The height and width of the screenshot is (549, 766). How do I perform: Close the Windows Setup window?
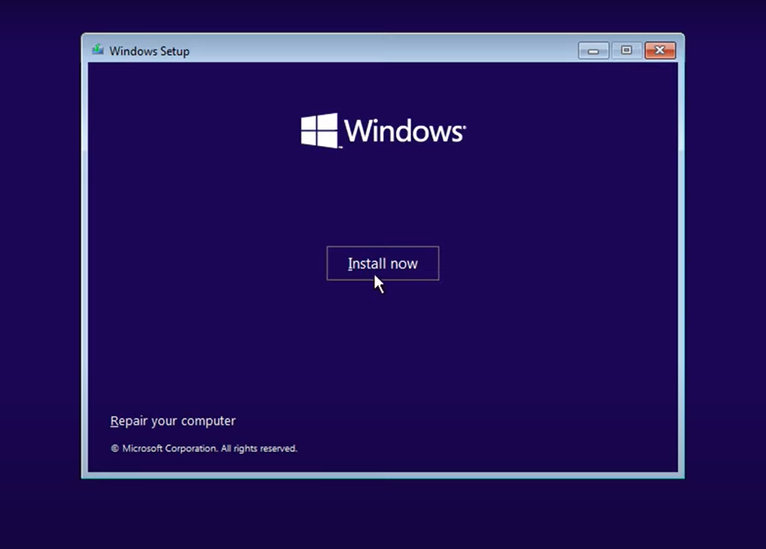[x=660, y=51]
